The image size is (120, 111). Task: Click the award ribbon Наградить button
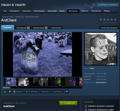coord(18,91)
